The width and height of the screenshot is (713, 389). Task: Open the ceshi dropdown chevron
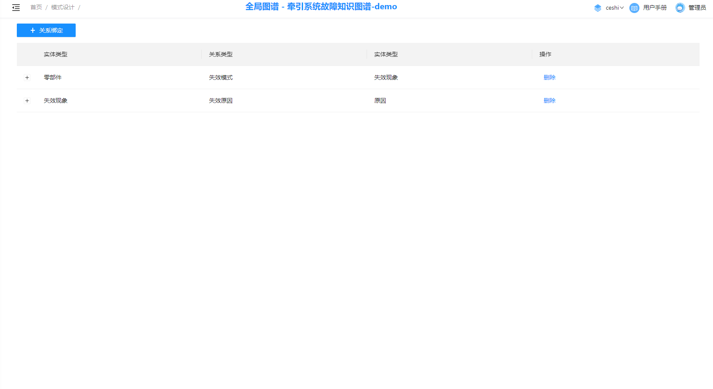(x=622, y=8)
